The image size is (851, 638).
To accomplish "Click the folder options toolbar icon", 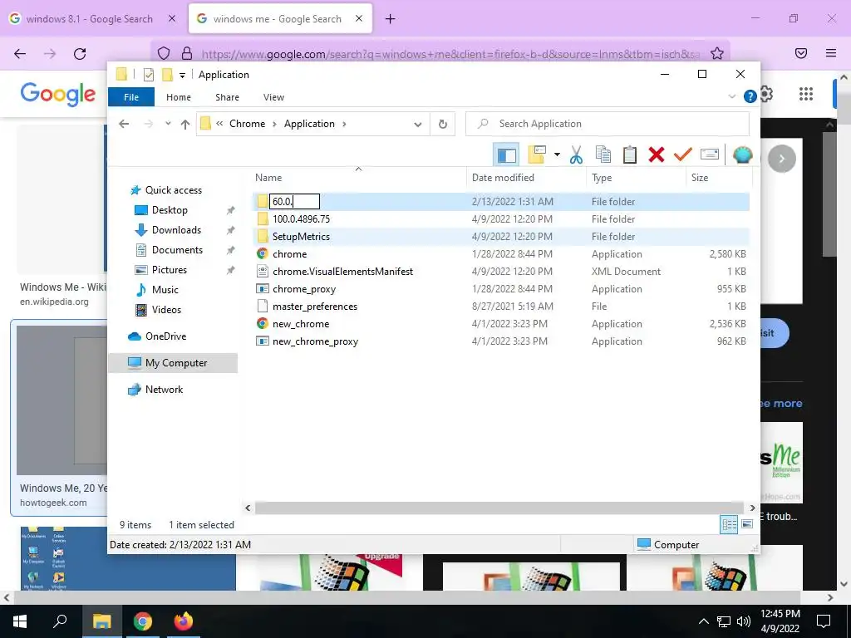I will 537,155.
